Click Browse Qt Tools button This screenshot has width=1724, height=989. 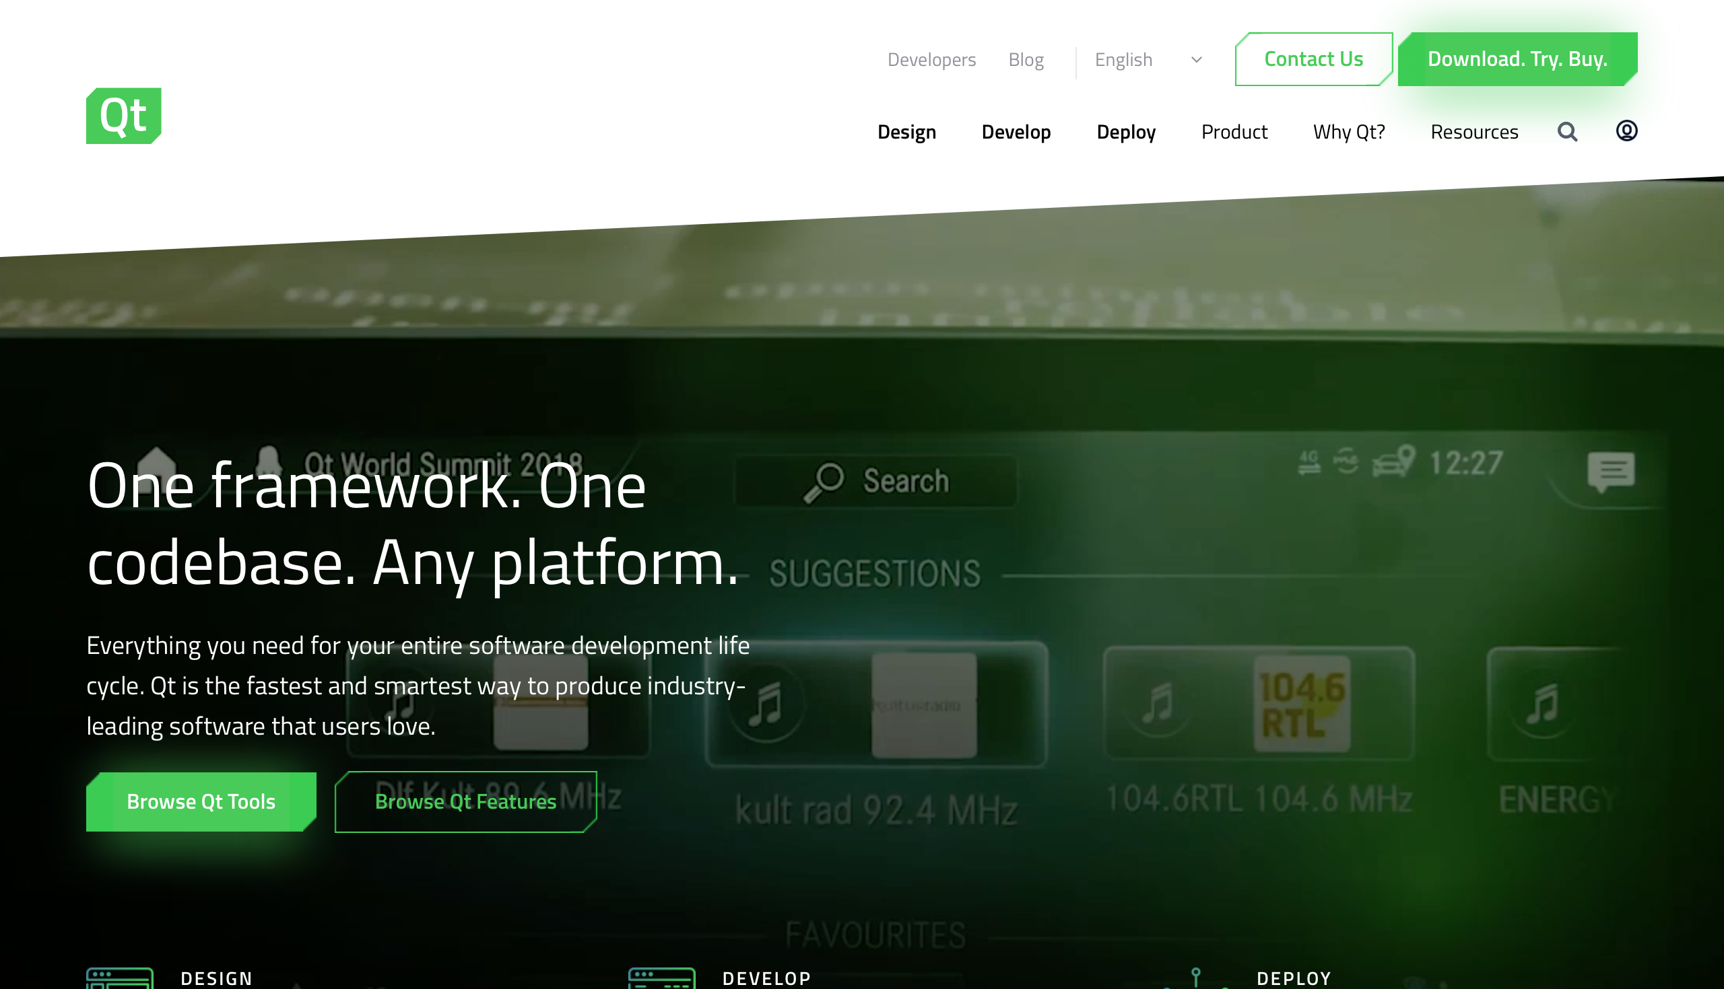coord(201,801)
